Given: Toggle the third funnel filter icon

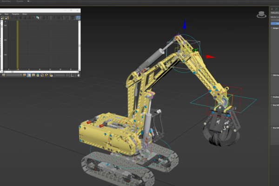Looking at the screenshot, I should [x=33, y=75].
